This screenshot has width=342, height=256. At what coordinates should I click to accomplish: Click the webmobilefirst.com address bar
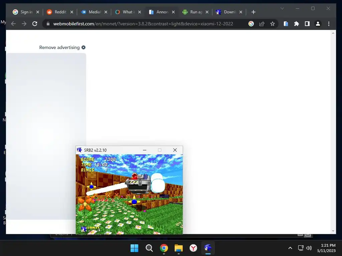(143, 24)
